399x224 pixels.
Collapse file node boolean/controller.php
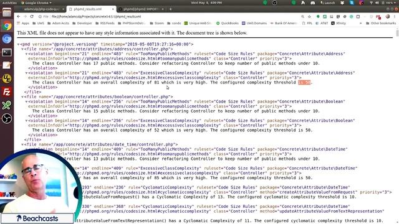point(22,97)
